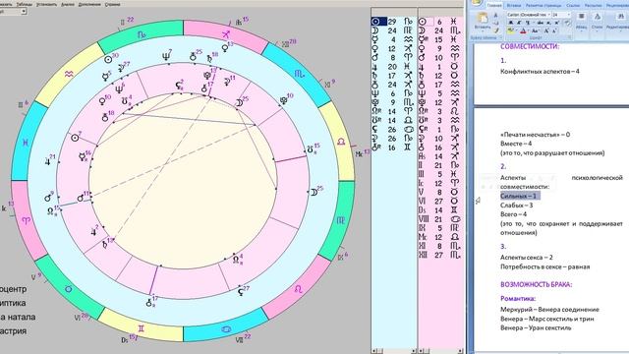Click the outer Sun glyph at 30 degrees
Viewport: 629px width, 354px height.
click(x=108, y=59)
